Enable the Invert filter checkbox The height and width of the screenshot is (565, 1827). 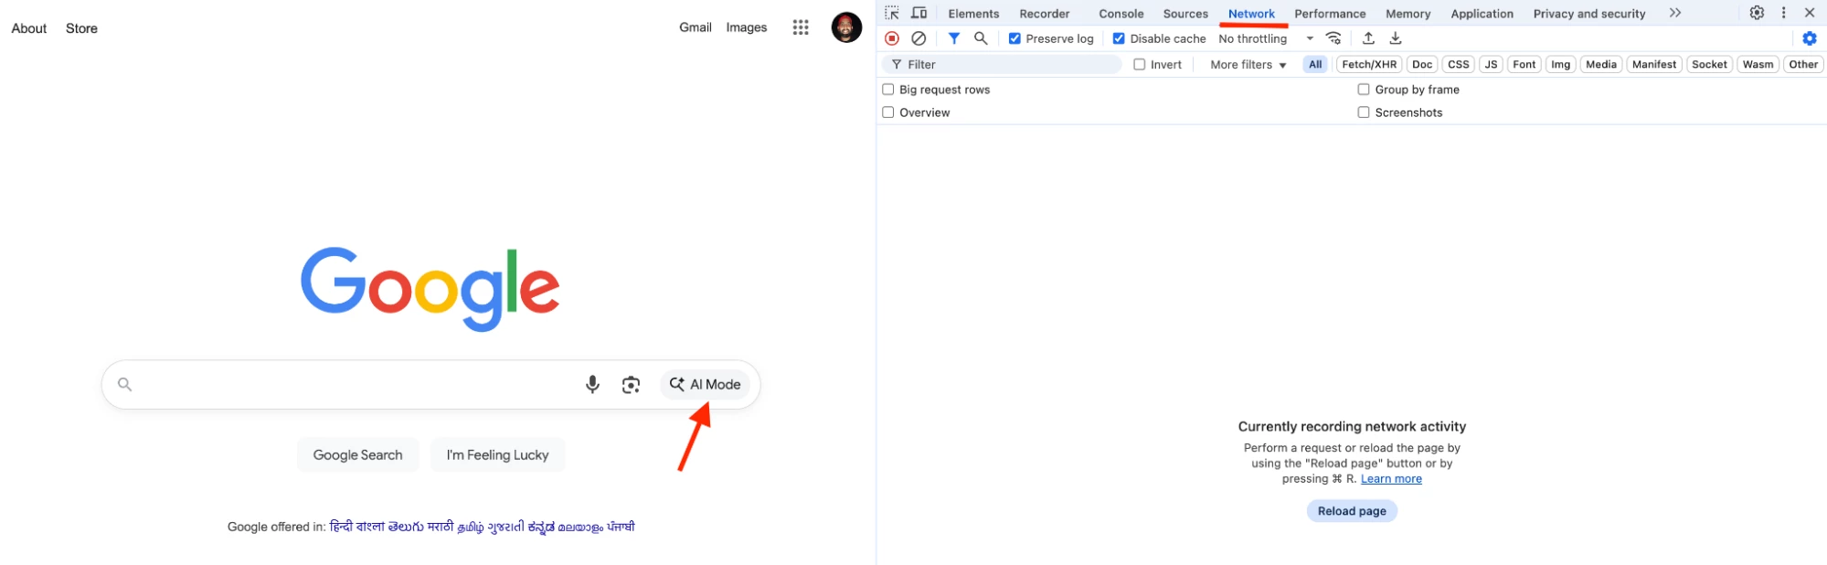click(1140, 64)
